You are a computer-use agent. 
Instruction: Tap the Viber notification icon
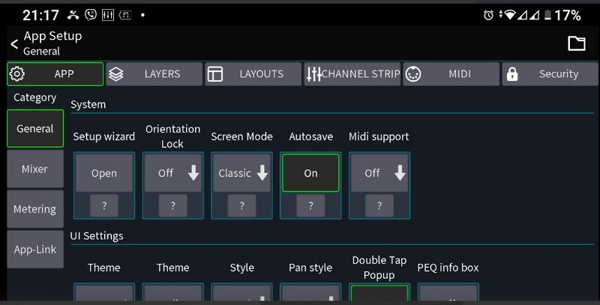[x=91, y=15]
